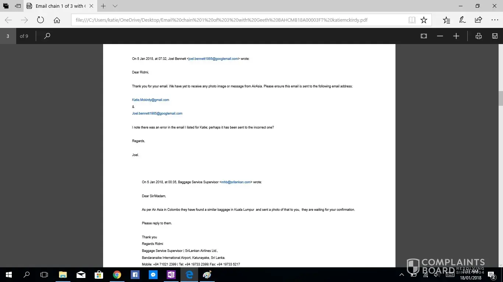Open a new tab
The image size is (503, 282).
coord(103,6)
